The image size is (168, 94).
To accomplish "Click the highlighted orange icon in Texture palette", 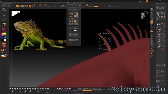I will pyautogui.click(x=75, y=21).
